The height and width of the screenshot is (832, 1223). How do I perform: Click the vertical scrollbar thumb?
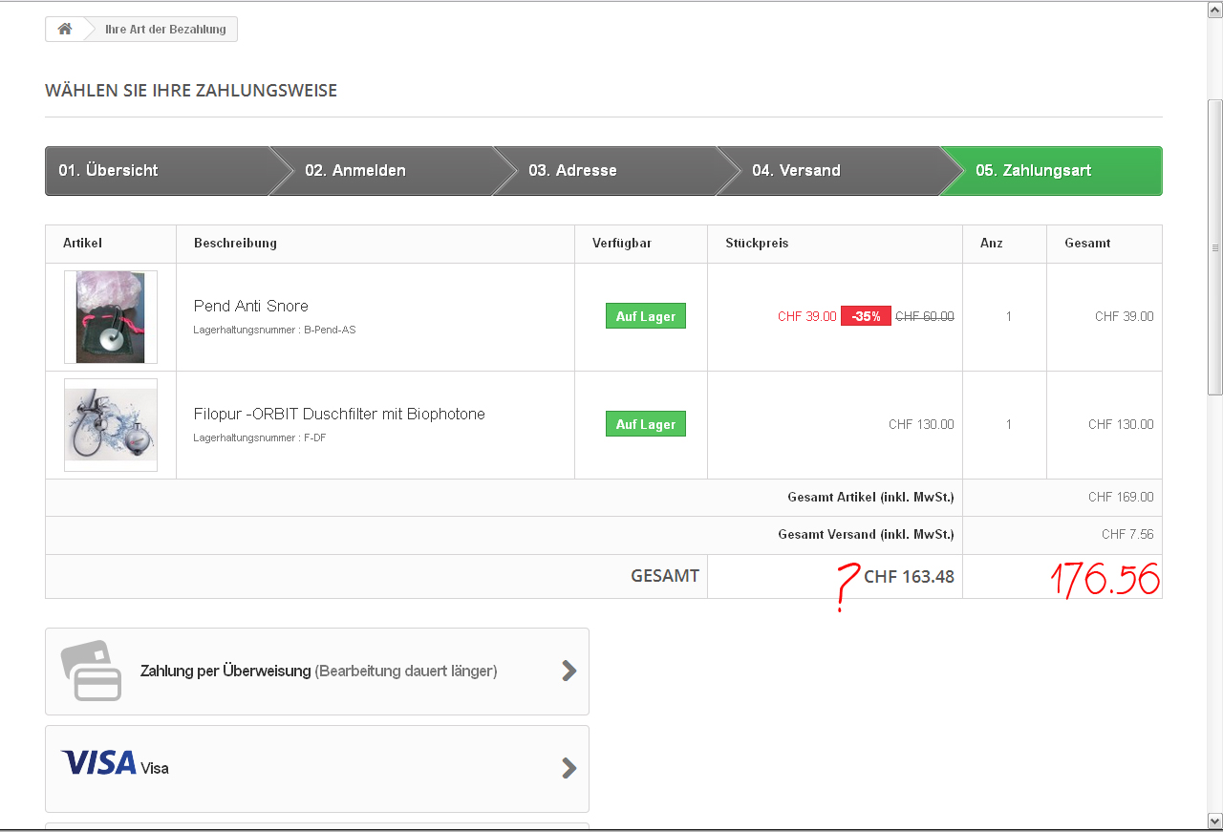[x=1215, y=247]
